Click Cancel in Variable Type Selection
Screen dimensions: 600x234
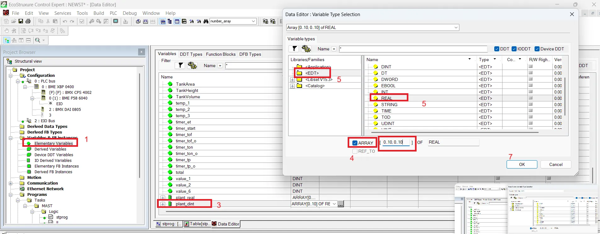(556, 164)
